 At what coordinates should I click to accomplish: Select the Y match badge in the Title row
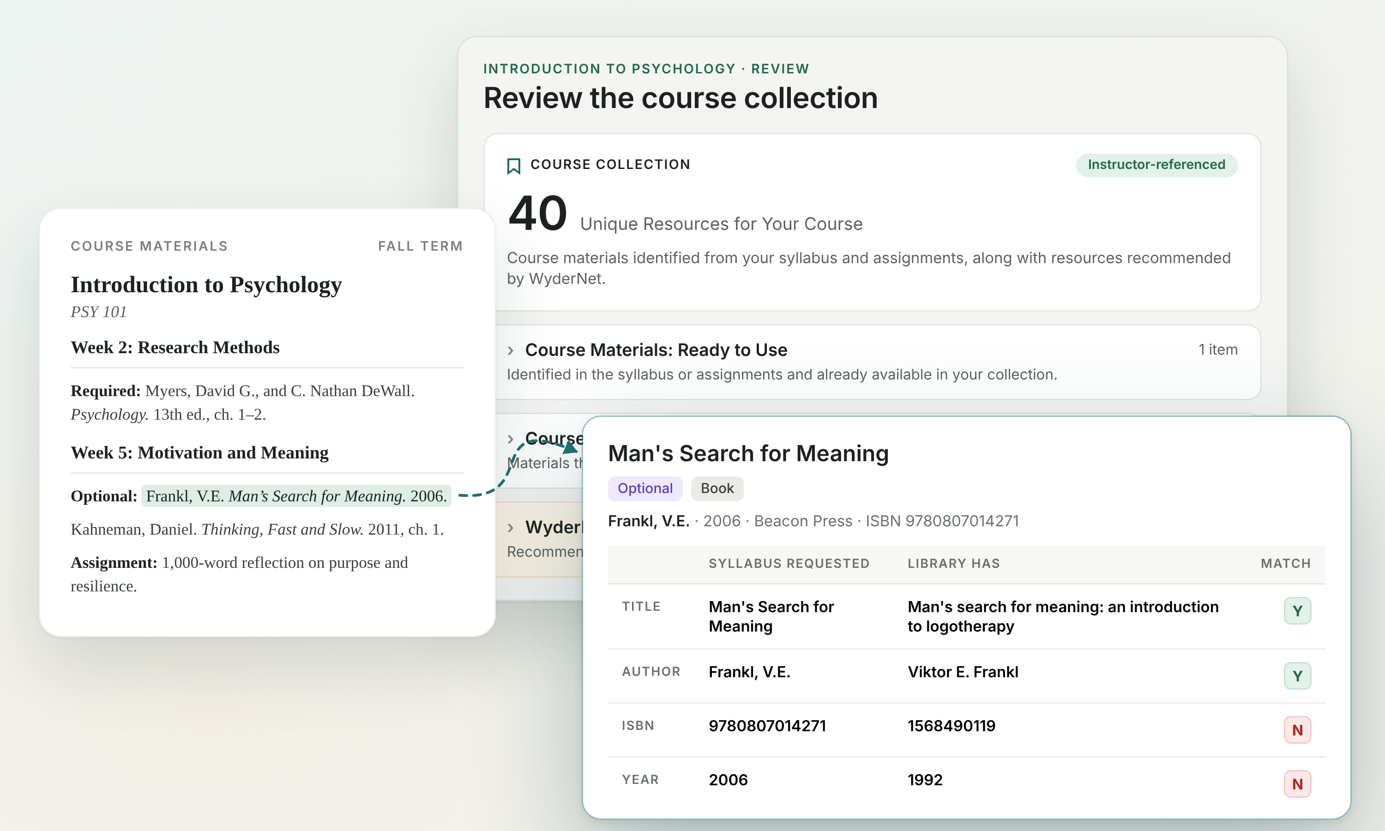[1297, 611]
